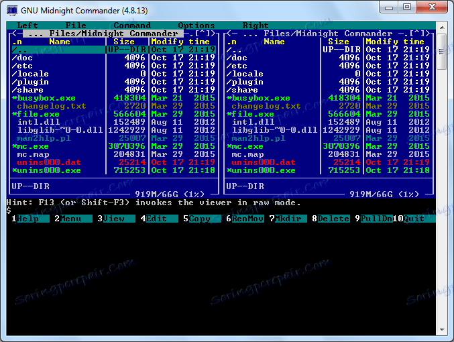This screenshot has width=454, height=342.
Task: Click the 2 Menu function key
Action: pos(73,219)
